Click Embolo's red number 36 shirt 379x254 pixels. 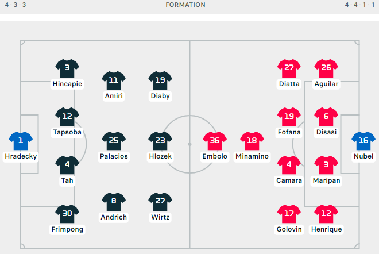coord(215,141)
